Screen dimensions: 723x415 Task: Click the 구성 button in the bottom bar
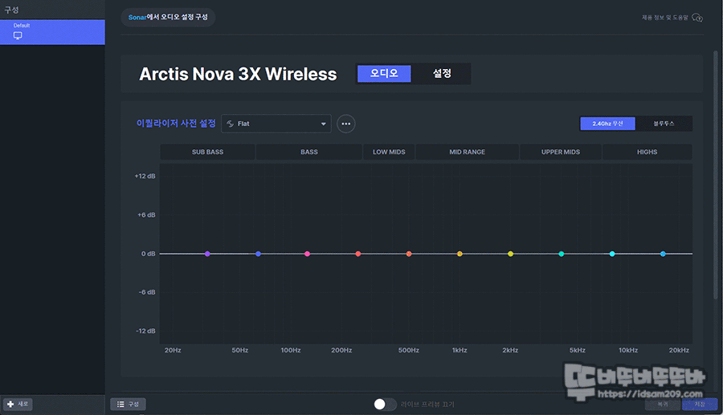pos(128,404)
